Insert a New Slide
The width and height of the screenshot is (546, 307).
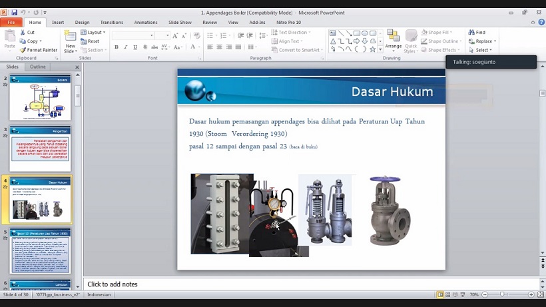pos(71,42)
